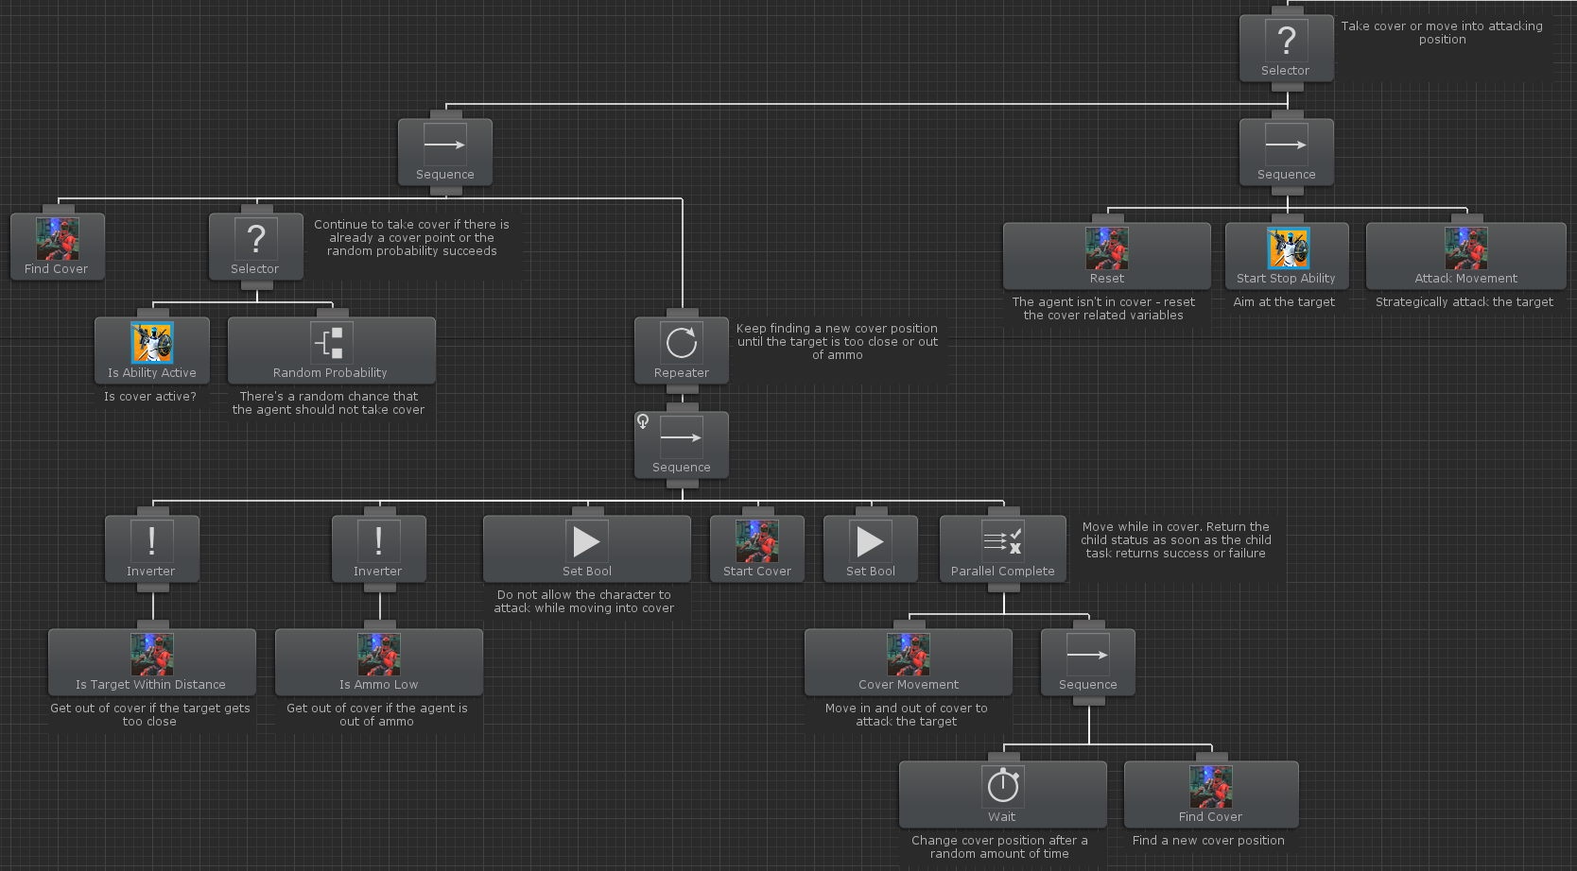Click the Inverter above Is Ammo Low
The image size is (1577, 871).
[x=378, y=549]
